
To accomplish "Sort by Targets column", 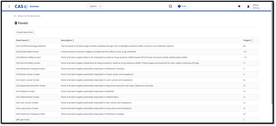I will [248, 40].
